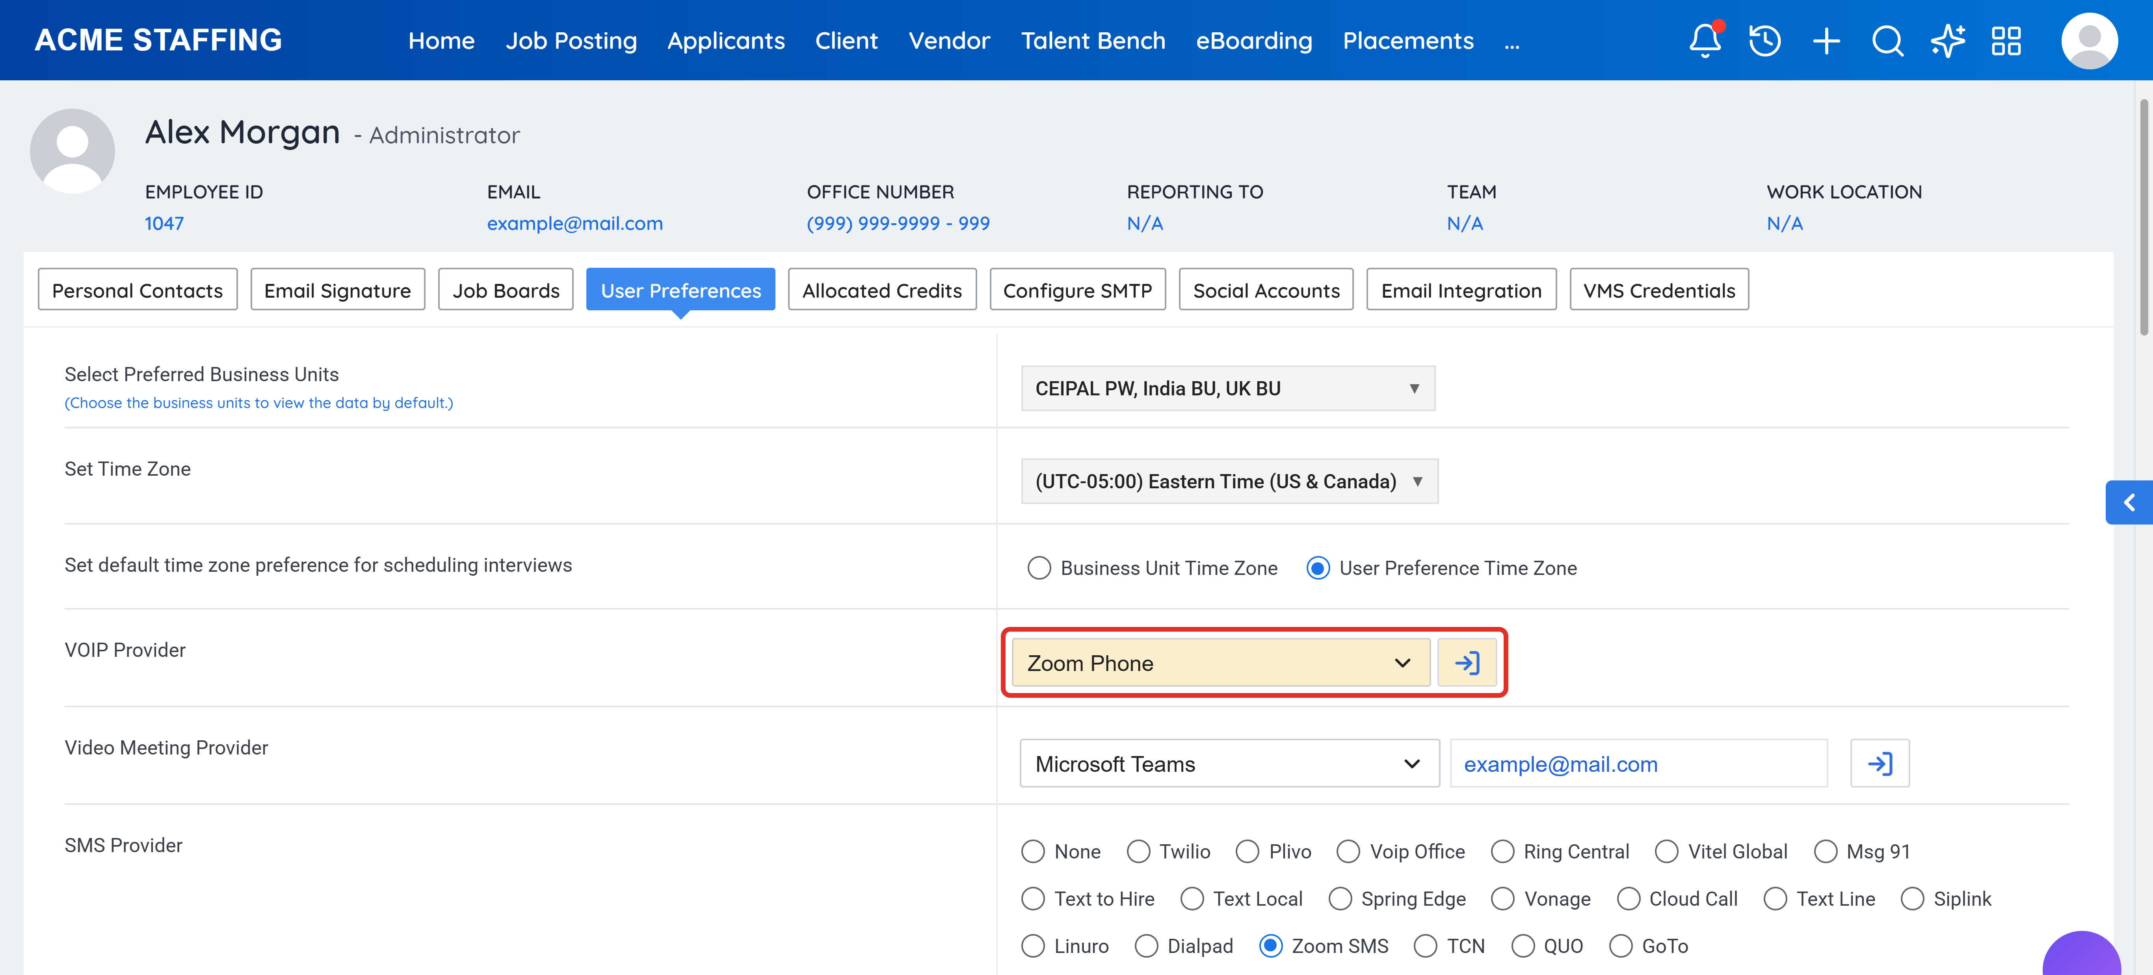Click the video meeting email input field
The width and height of the screenshot is (2153, 975).
(x=1639, y=764)
